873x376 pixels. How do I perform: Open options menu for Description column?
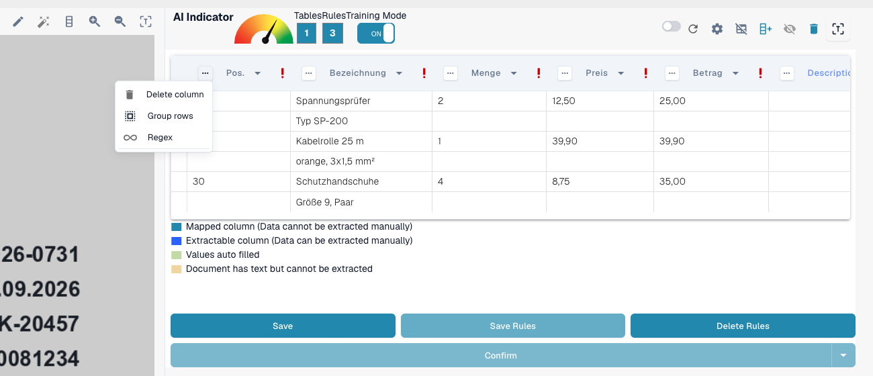pos(787,73)
